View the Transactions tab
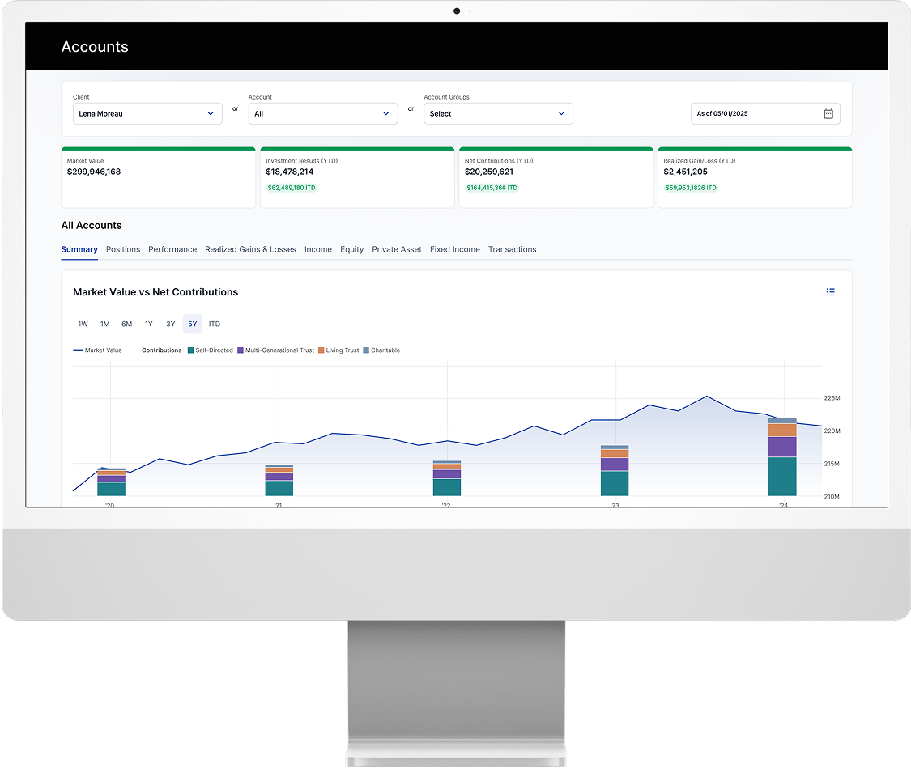Screen dimensions: 911x768 coord(513,249)
